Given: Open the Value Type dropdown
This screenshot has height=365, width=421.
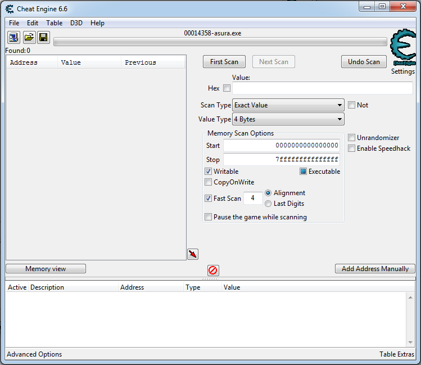Looking at the screenshot, I should [288, 119].
